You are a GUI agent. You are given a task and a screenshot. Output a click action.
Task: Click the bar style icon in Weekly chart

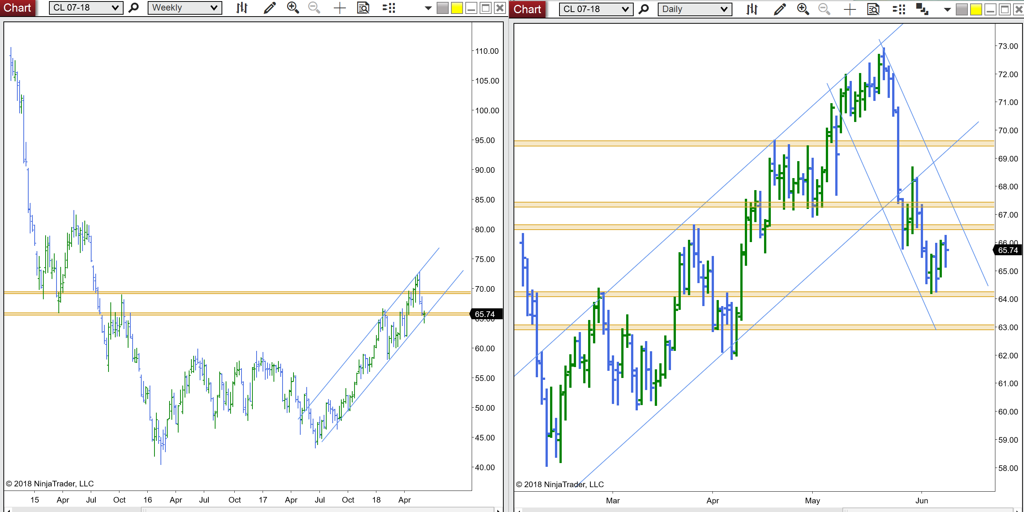pos(241,8)
